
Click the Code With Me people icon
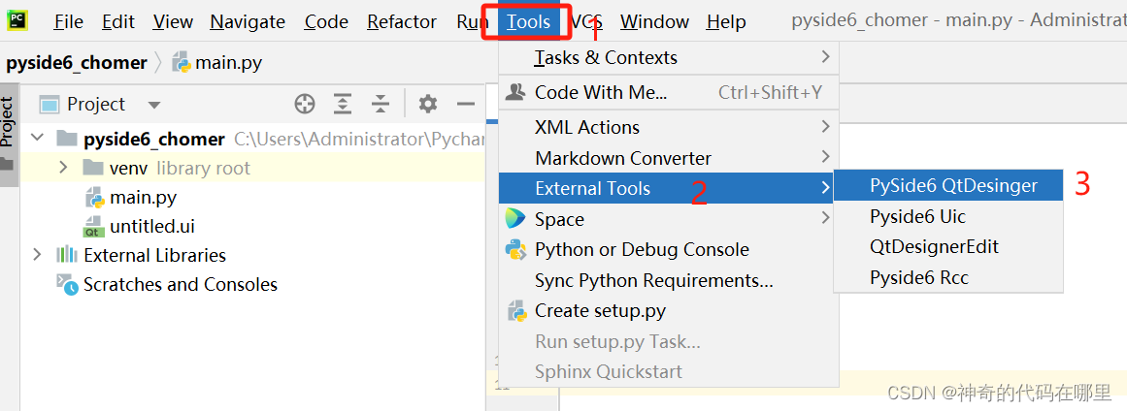tap(515, 92)
